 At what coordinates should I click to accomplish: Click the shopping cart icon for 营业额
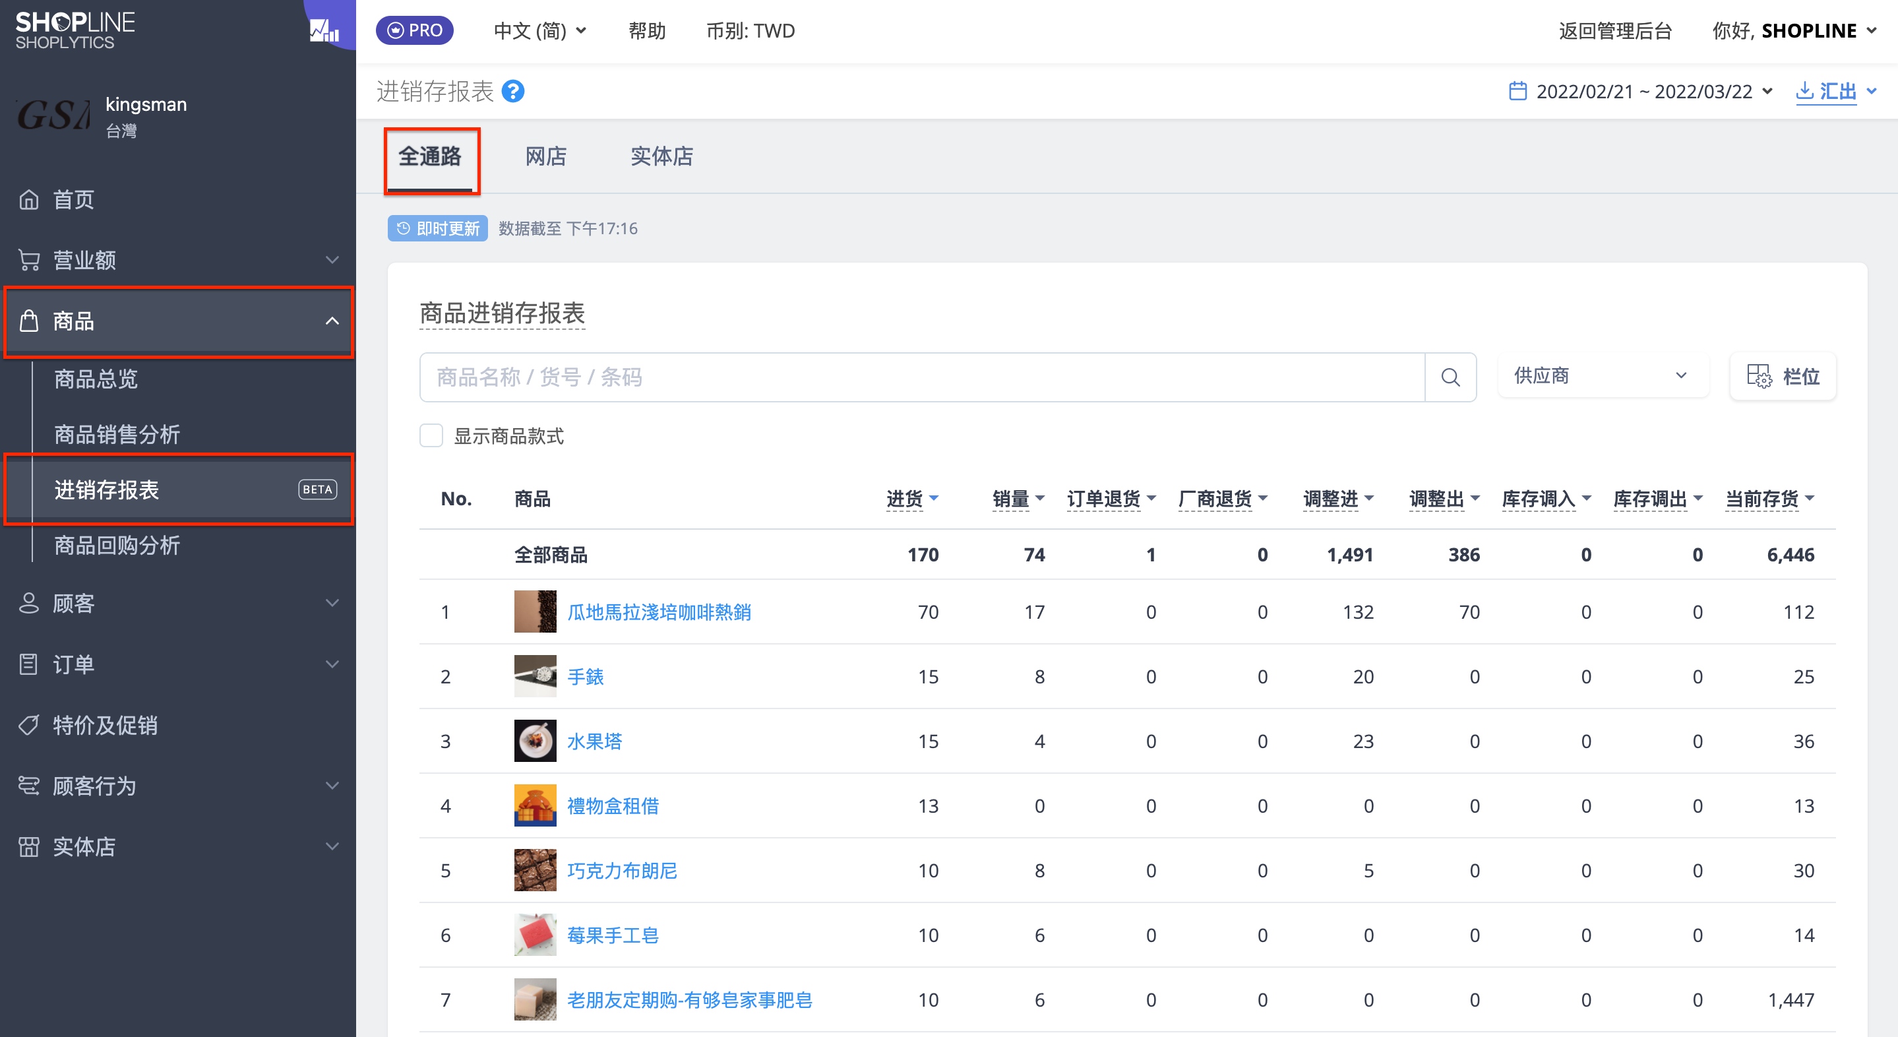(29, 260)
